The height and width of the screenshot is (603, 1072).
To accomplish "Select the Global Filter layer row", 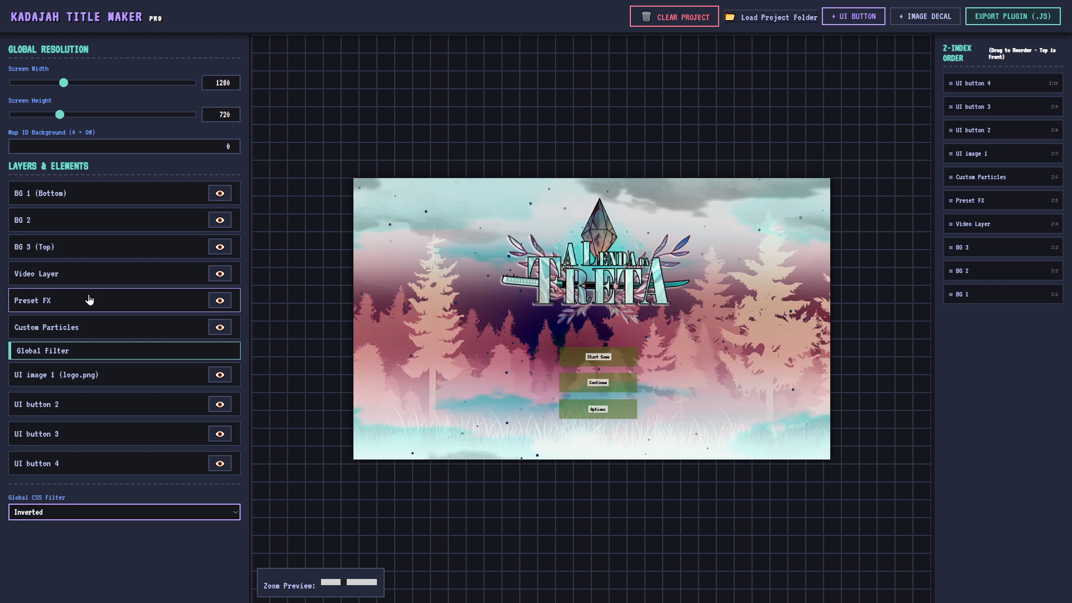I will point(125,351).
